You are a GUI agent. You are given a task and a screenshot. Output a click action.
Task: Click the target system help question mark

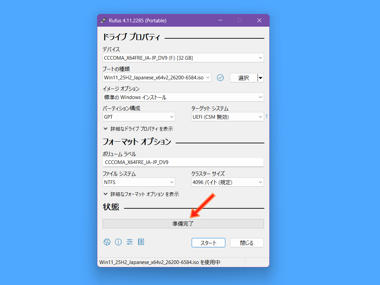[x=266, y=117]
